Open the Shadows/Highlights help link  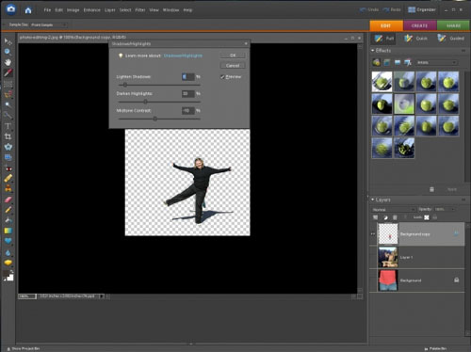pyautogui.click(x=183, y=56)
